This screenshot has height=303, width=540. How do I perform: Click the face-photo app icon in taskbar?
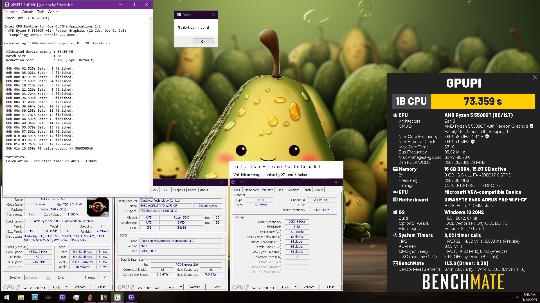pyautogui.click(x=90, y=297)
